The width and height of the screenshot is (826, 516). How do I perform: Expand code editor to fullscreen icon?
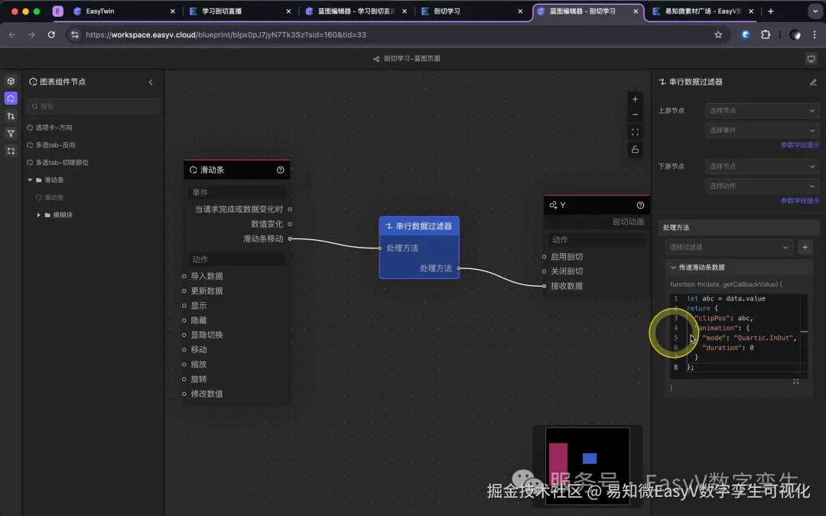795,381
